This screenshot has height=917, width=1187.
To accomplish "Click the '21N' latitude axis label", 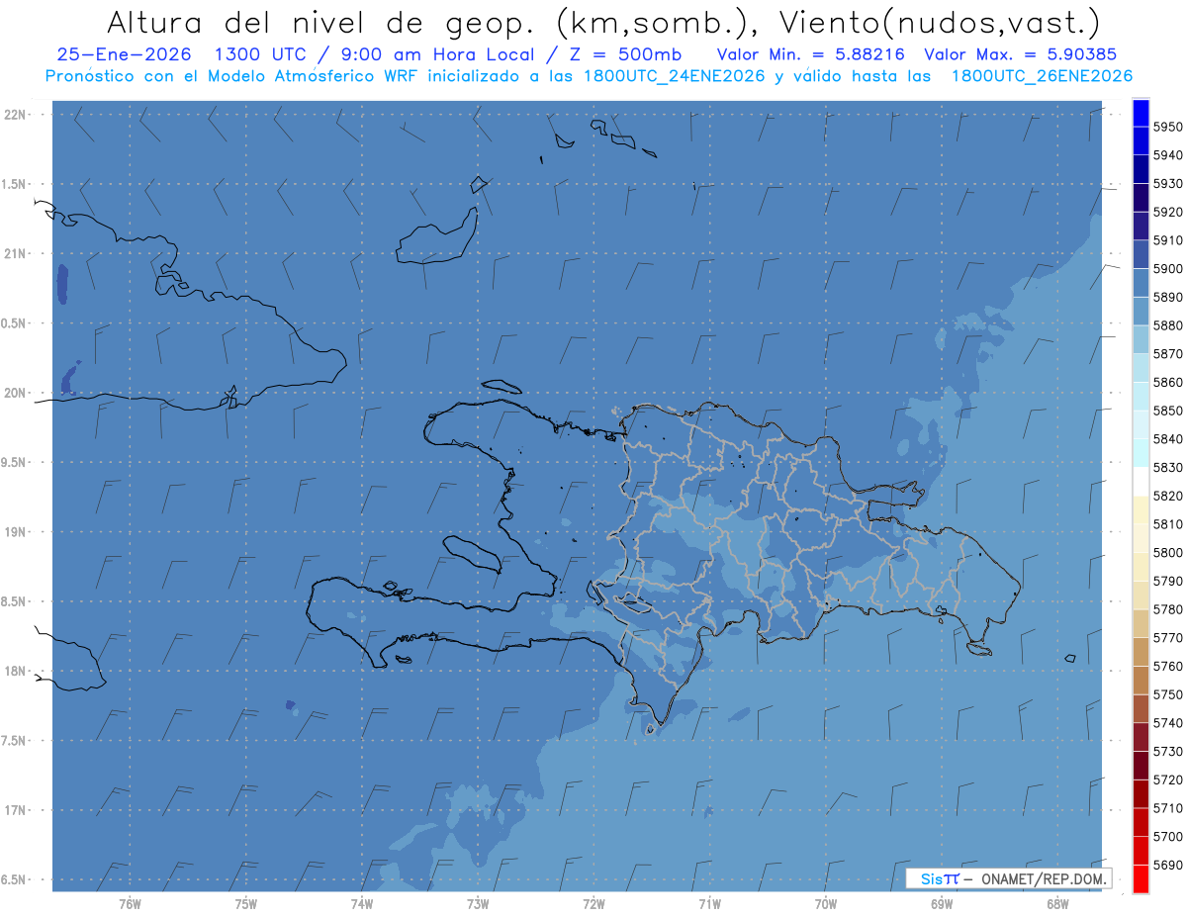I will pyautogui.click(x=16, y=254).
